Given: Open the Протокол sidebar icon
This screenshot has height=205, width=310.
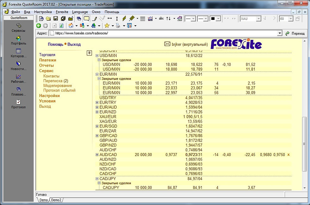Looking at the screenshot, I should 18,104.
